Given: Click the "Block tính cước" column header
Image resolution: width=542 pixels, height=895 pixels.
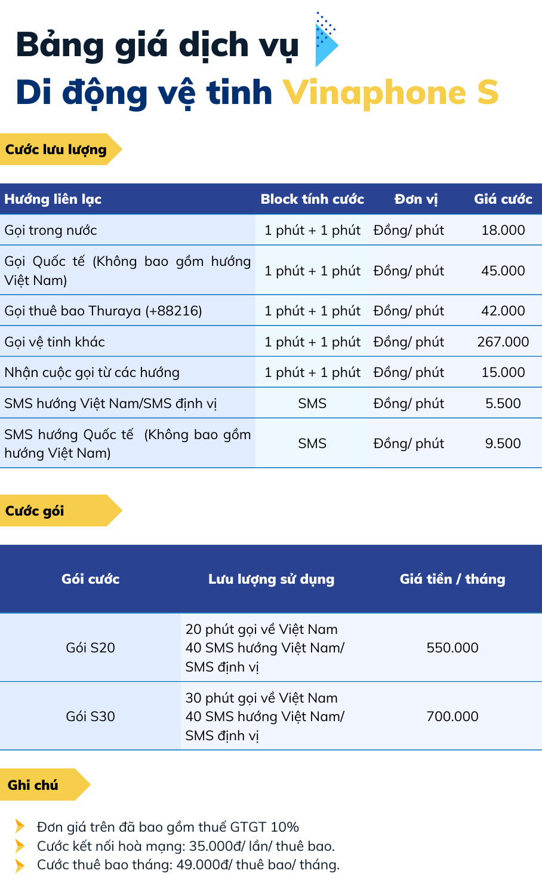Looking at the screenshot, I should tap(312, 199).
